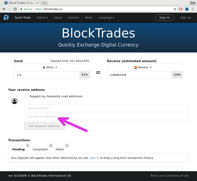Viewport: 197px width, 181px height.
Task: Click the Send label
Action: [18, 61]
